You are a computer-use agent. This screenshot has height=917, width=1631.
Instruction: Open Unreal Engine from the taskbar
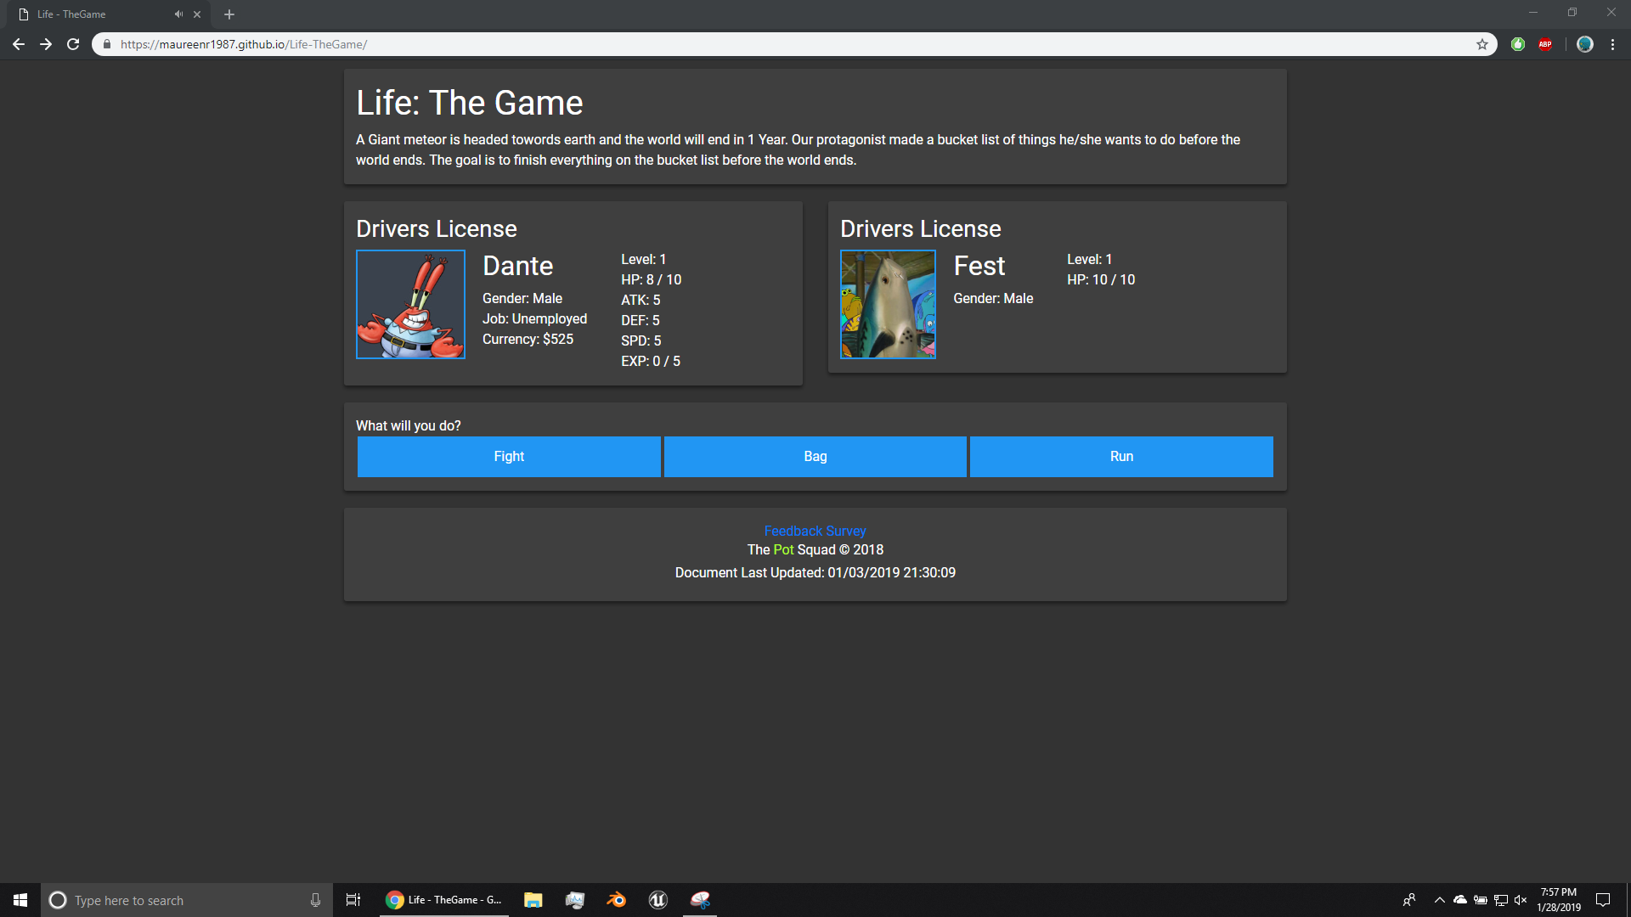[657, 900]
